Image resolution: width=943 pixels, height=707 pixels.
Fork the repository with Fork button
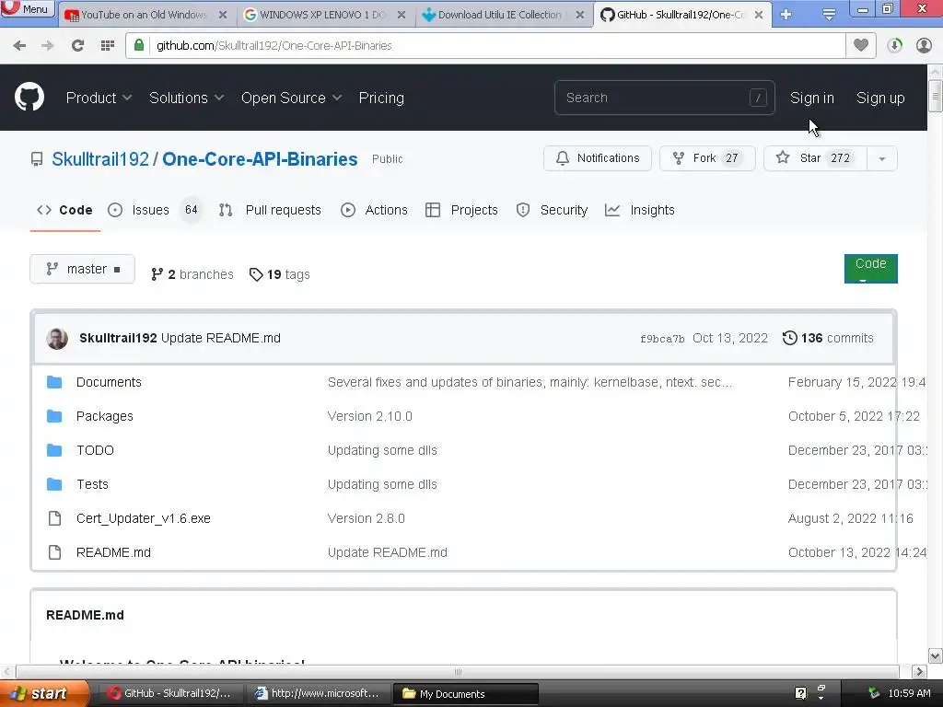[707, 158]
